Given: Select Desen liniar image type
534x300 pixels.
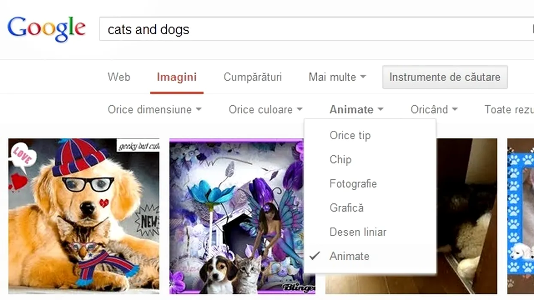Looking at the screenshot, I should (x=358, y=232).
